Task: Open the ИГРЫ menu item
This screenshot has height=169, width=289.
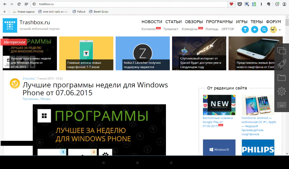Action: pos(242,22)
